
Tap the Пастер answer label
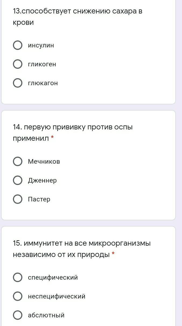39,199
